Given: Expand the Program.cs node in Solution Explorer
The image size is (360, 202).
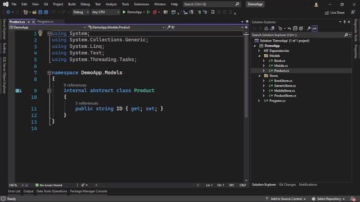Looking at the screenshot, I should pos(259,101).
